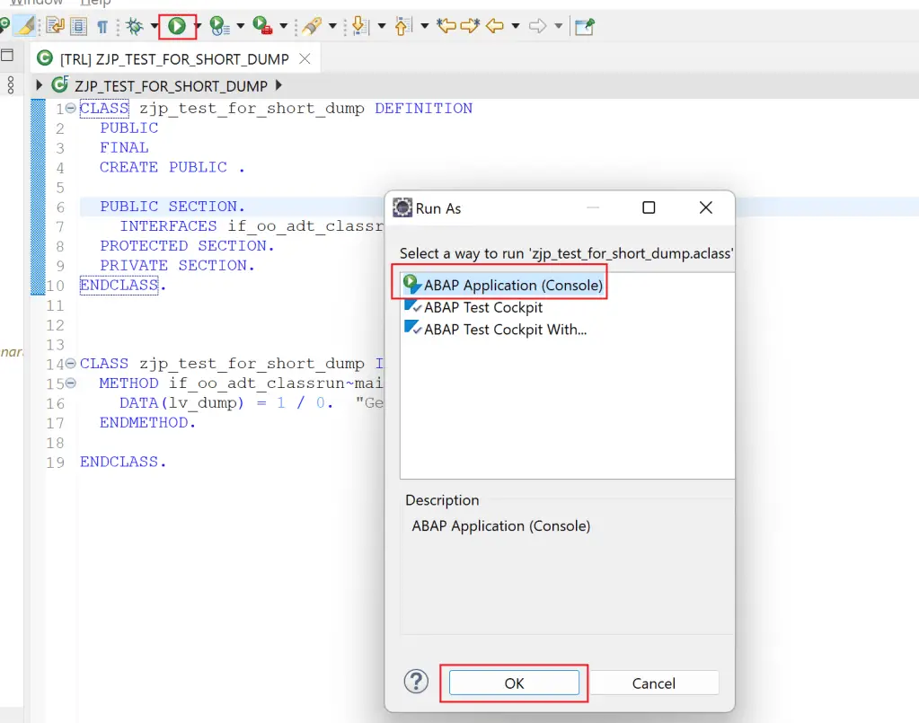Viewport: 919px width, 723px height.
Task: Collapse the class definition at line 1
Action: (x=70, y=108)
